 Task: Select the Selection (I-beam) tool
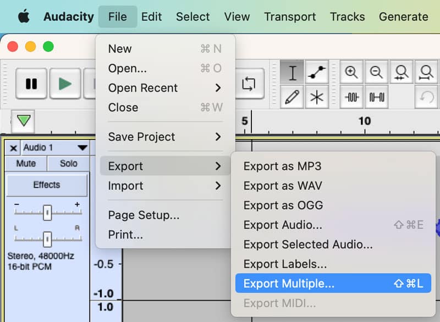(x=292, y=73)
